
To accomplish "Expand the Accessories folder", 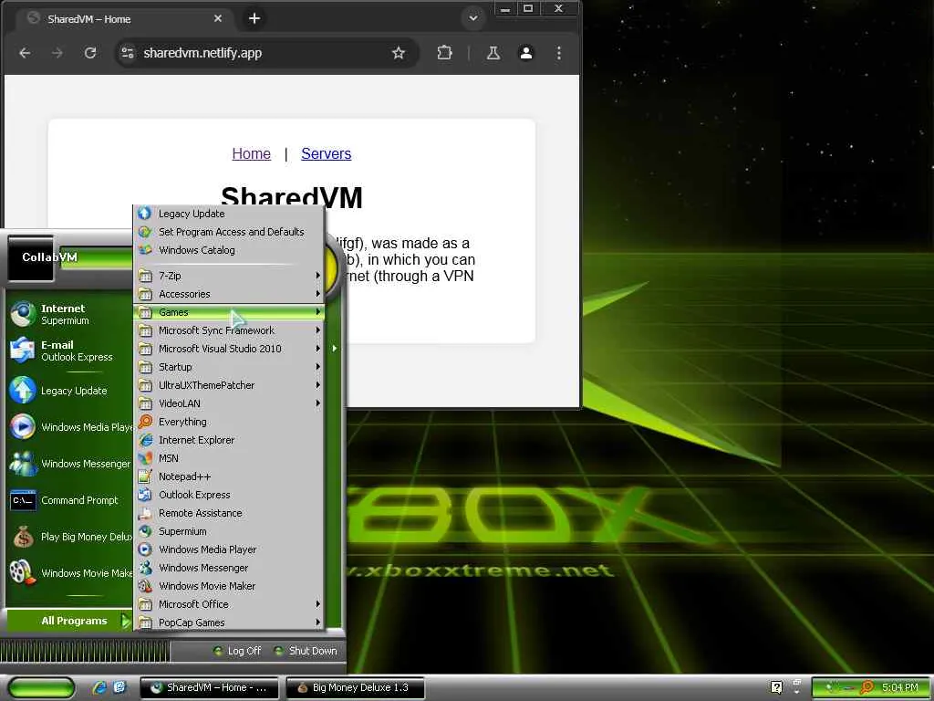I will tap(229, 294).
